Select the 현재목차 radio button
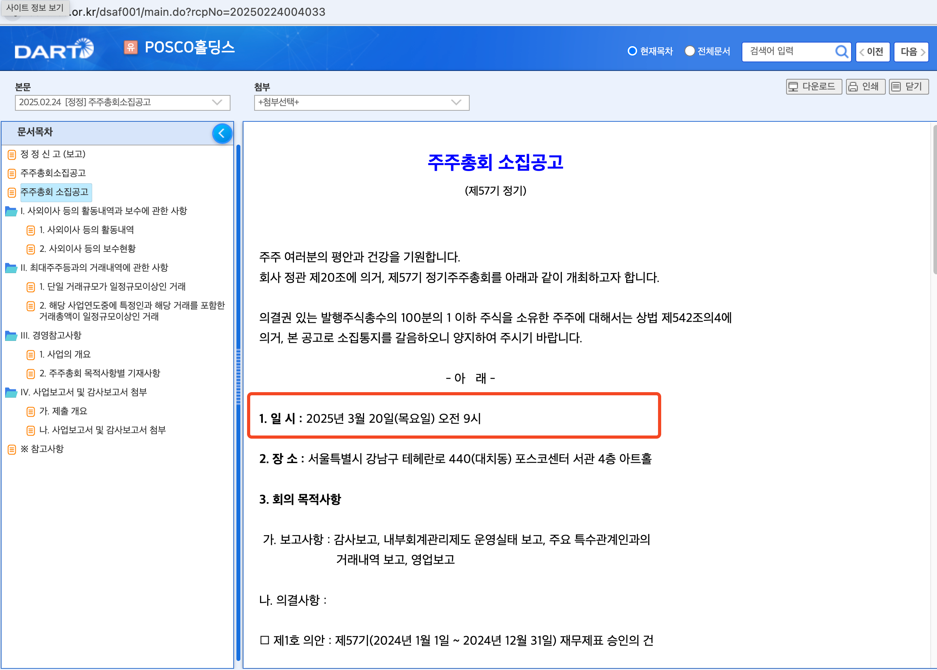The width and height of the screenshot is (937, 670). pyautogui.click(x=632, y=51)
